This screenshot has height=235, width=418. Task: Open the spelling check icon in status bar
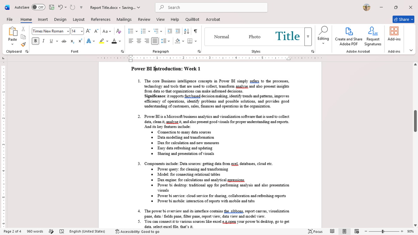click(x=62, y=231)
